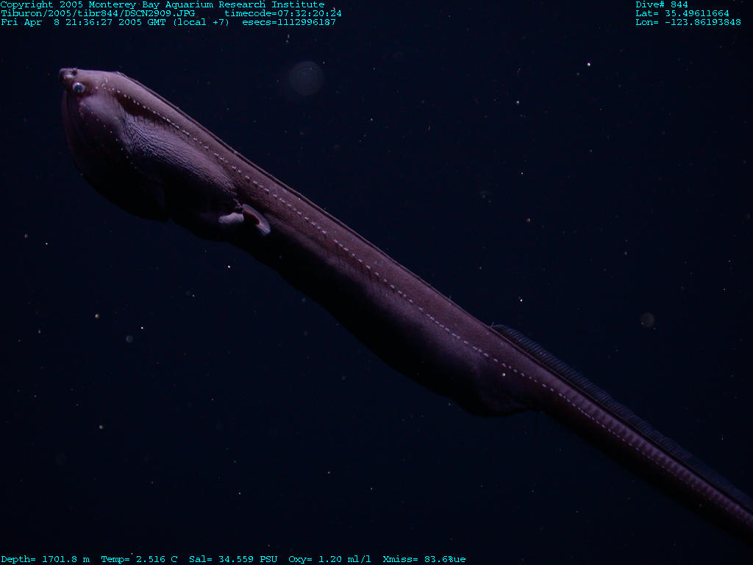Select the file path text Tiburon/2005/tibr844/DSCN2909.JPG
This screenshot has height=565, width=753.
click(98, 13)
